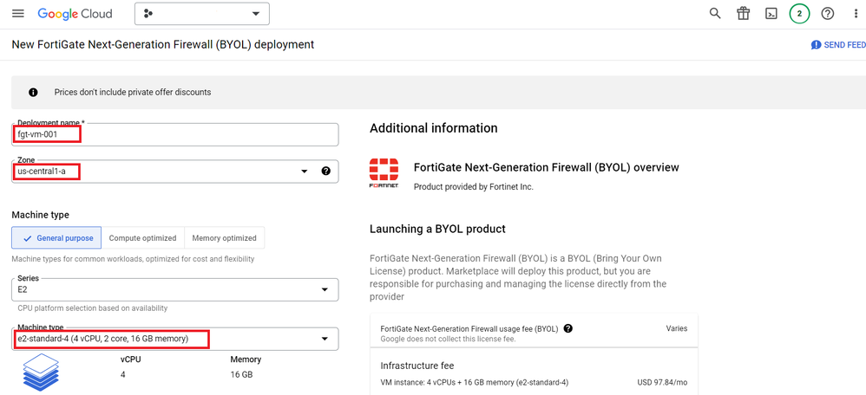Switch to Memory optimized tab

click(225, 238)
